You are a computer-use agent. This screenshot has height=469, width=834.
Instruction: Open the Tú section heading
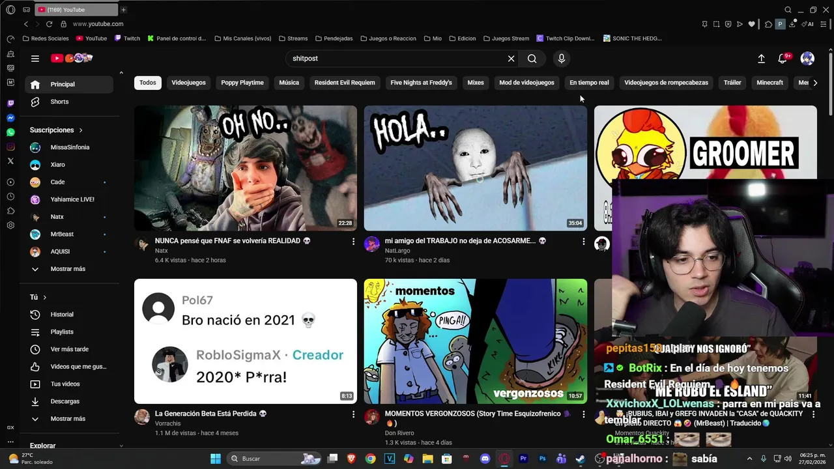click(38, 297)
